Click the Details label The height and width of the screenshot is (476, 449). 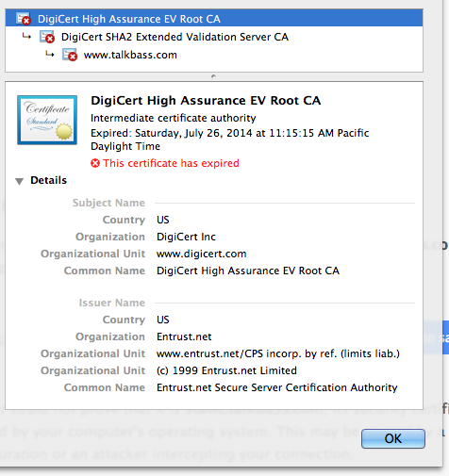click(48, 180)
